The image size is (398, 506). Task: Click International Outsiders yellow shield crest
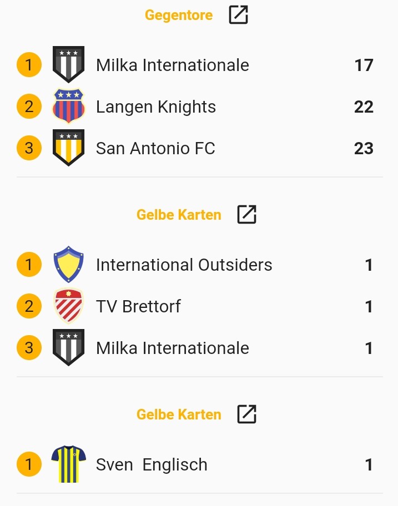pyautogui.click(x=68, y=265)
